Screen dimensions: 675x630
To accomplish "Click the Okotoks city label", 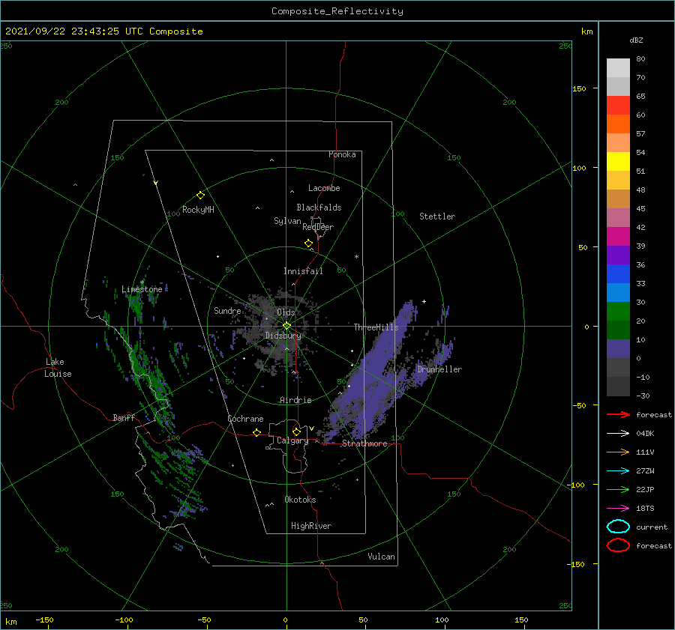I will (x=300, y=499).
